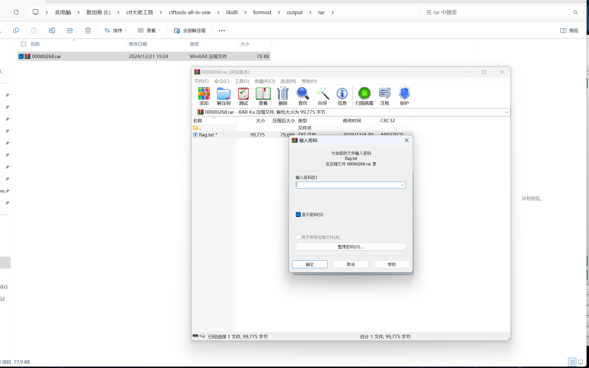Click the Organize passwords (整理密码) button

pos(350,246)
